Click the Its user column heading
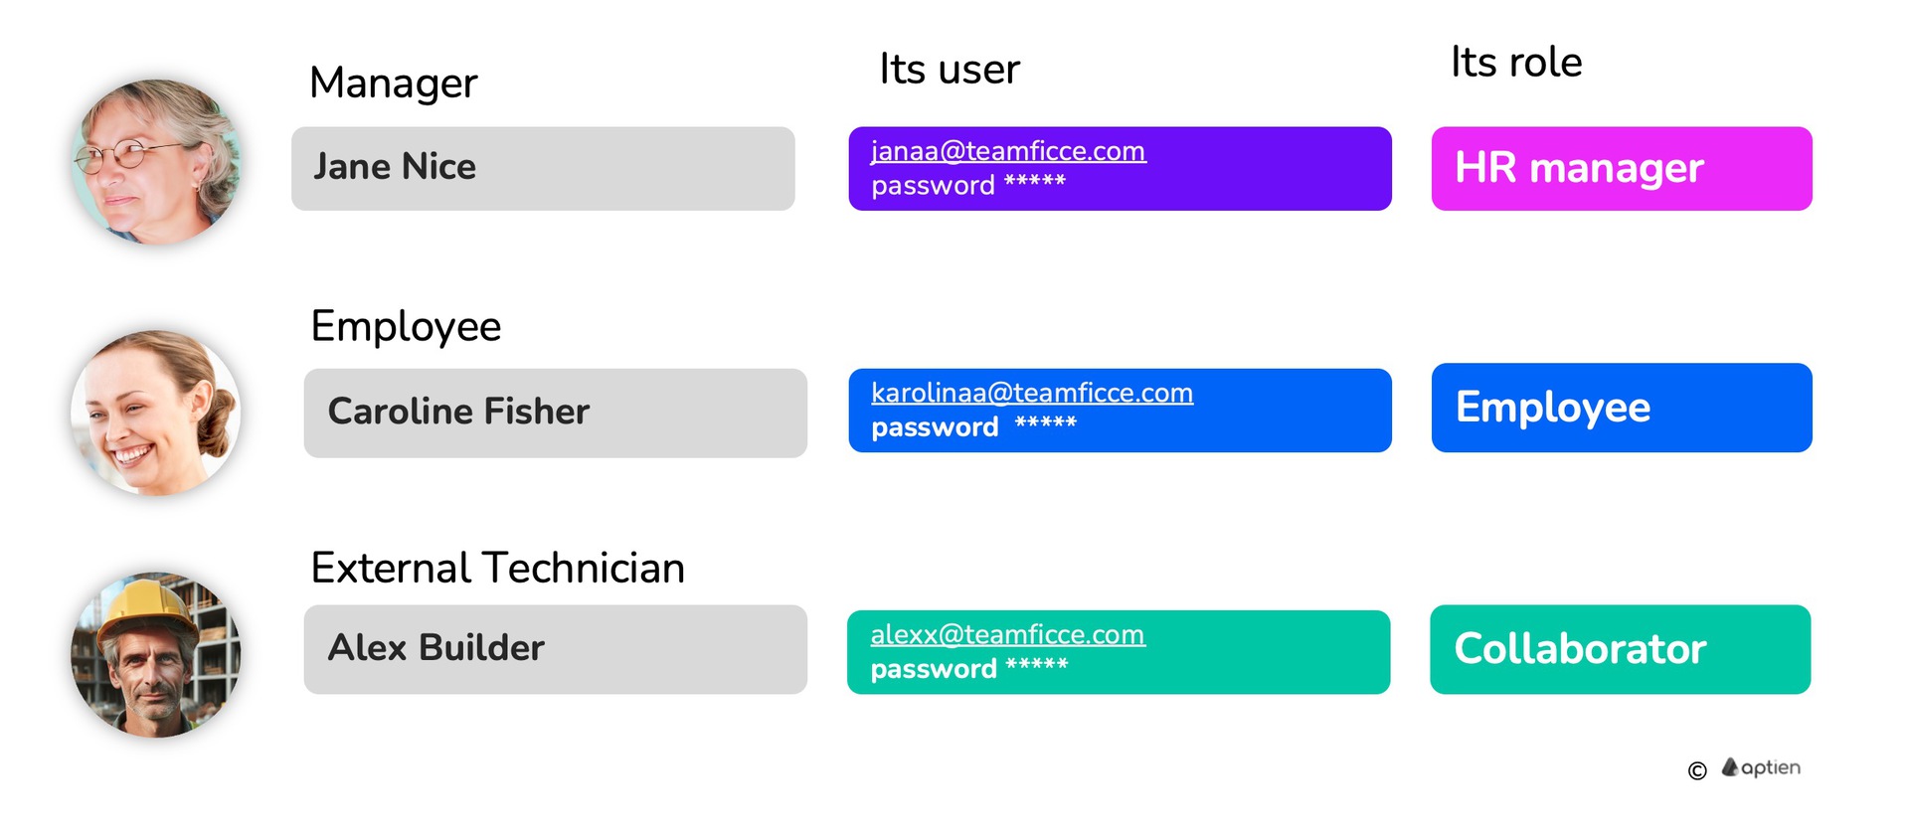The image size is (1909, 835). point(950,70)
